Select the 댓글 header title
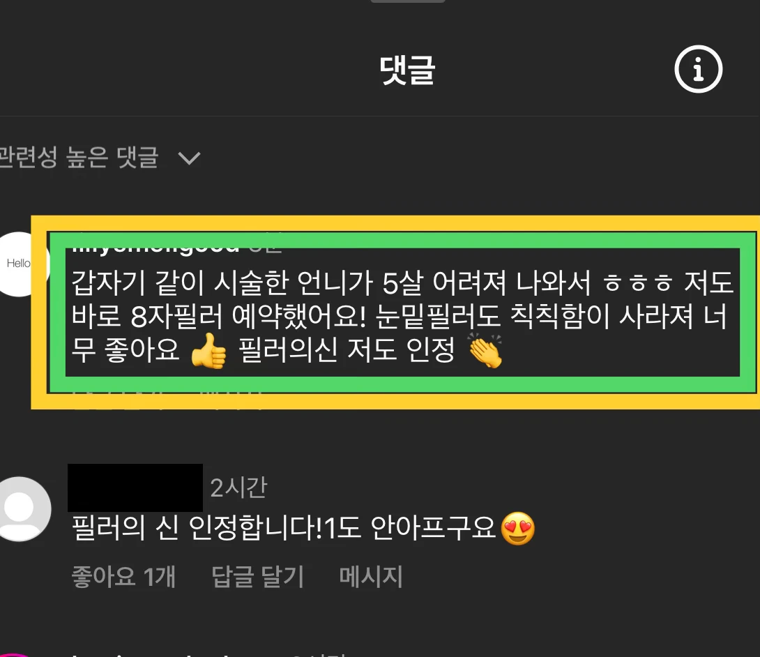 408,70
